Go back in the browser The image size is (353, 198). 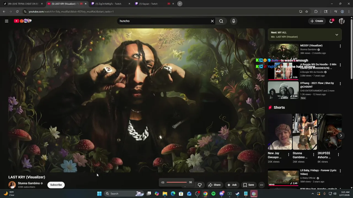pyautogui.click(x=4, y=12)
